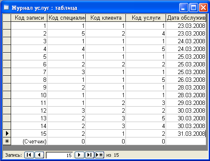Click date cell 23.03.2008 in record 1
Viewport: 210px width, 161px height.
(186, 26)
